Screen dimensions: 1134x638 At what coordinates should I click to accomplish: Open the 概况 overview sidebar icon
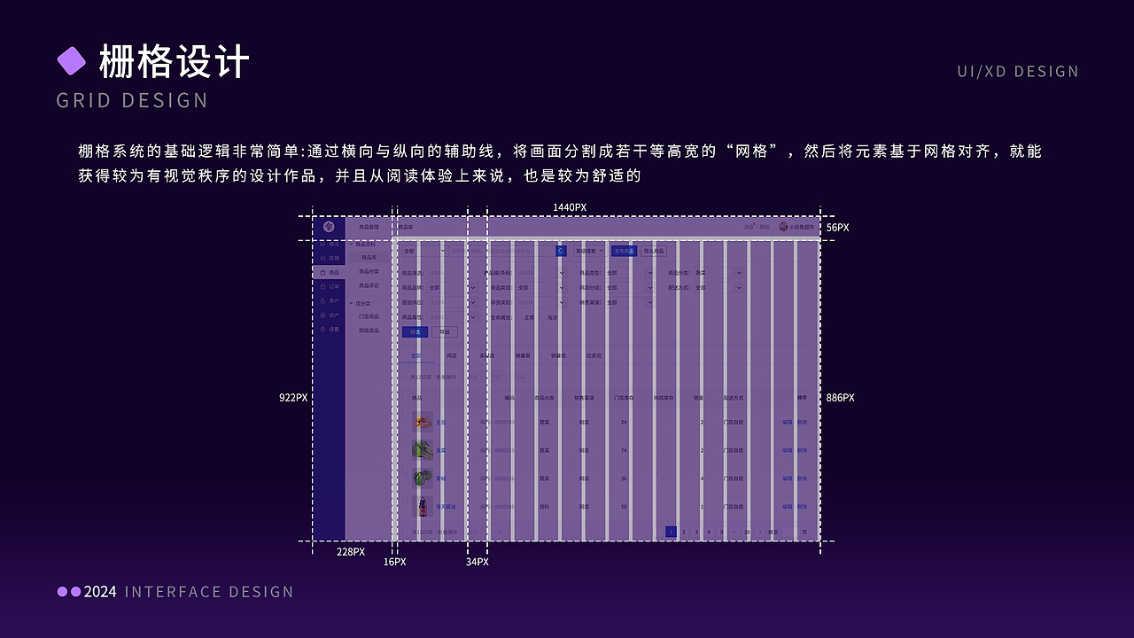322,244
